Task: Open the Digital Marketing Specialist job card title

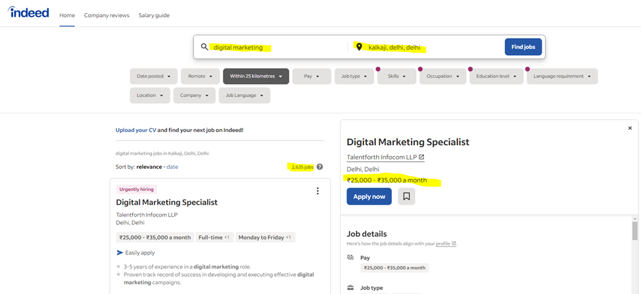Action: [167, 202]
